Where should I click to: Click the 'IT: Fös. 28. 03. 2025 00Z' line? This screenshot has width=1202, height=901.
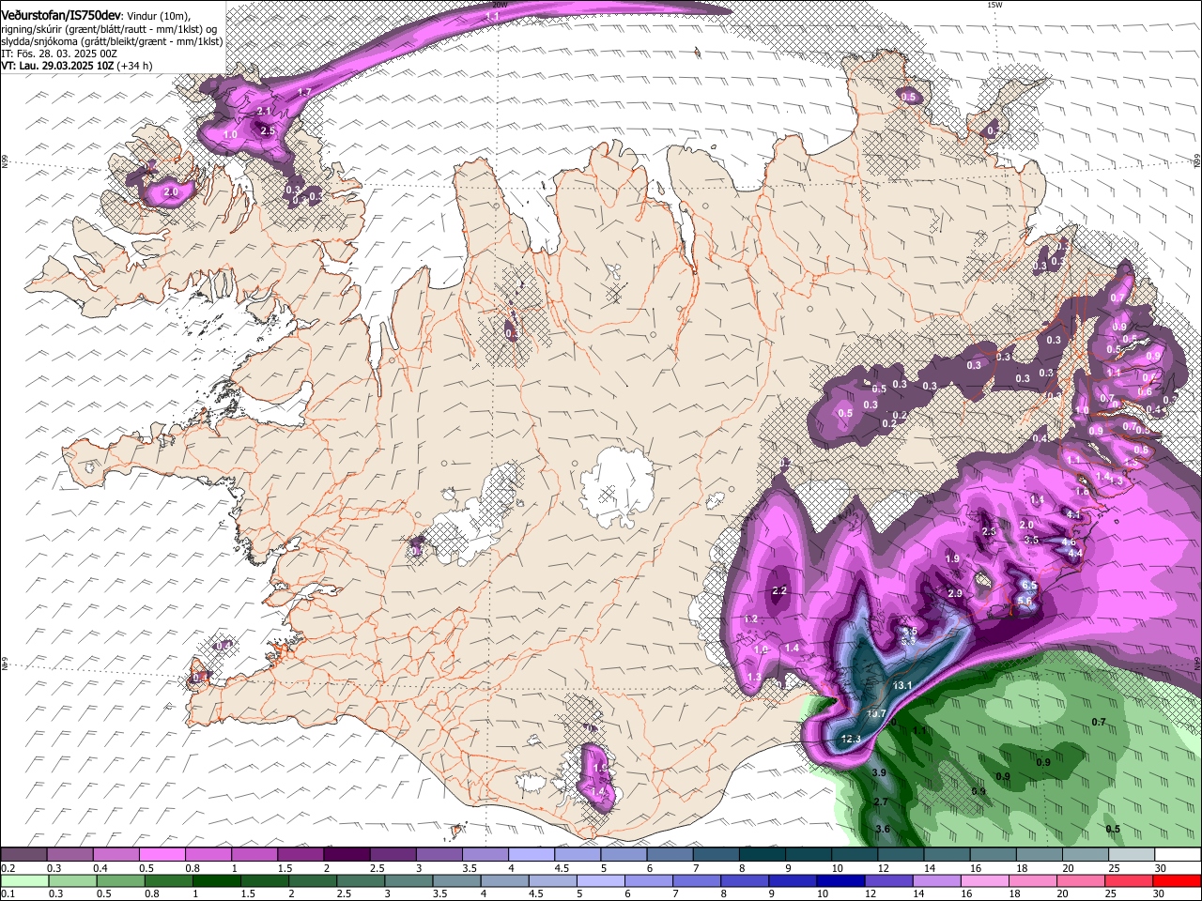59,53
